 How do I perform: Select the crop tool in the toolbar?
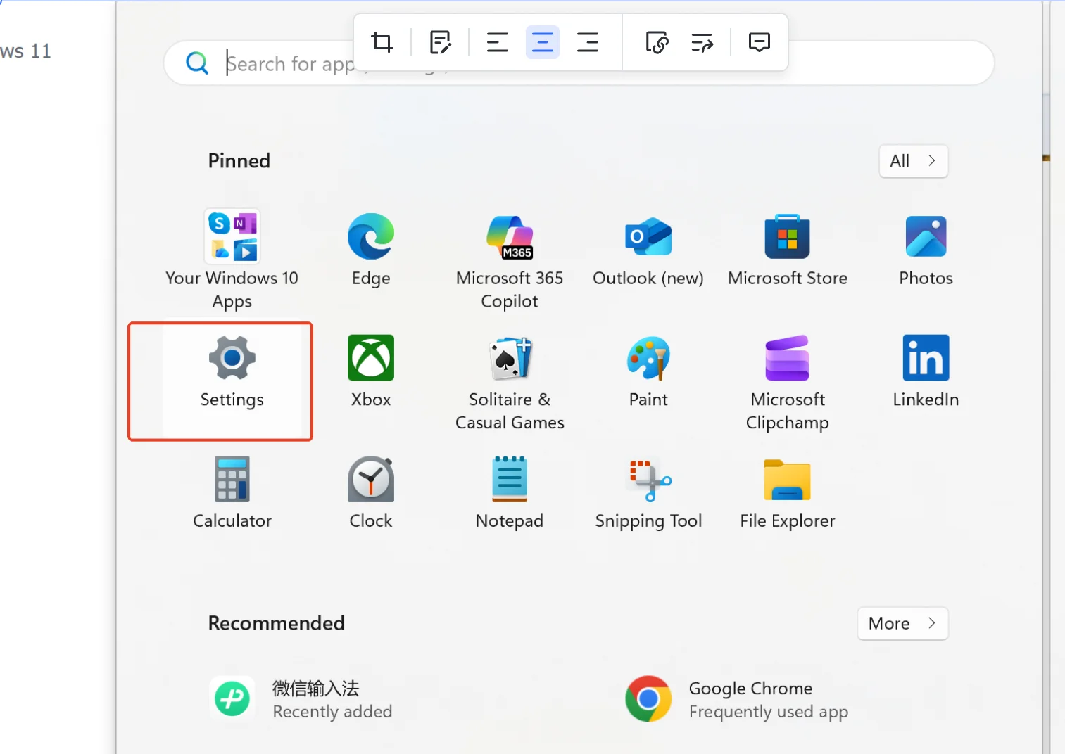tap(382, 41)
